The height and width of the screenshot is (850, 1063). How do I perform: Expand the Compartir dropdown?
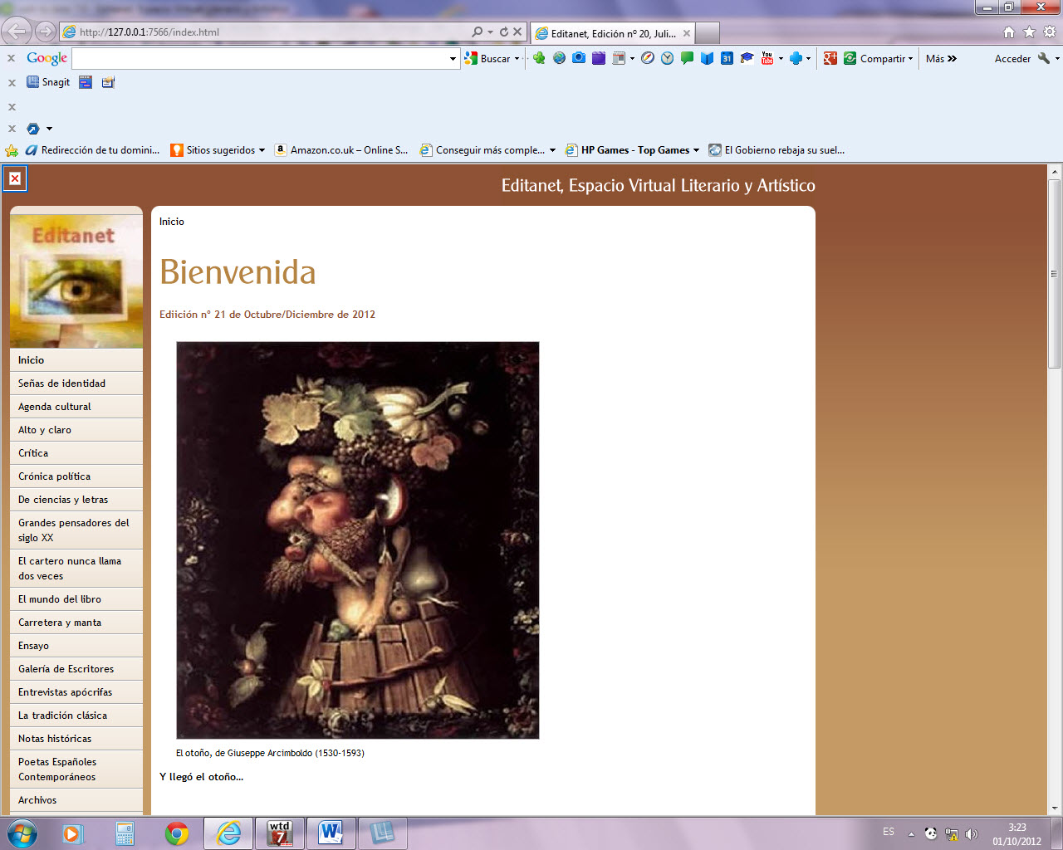[x=910, y=59]
